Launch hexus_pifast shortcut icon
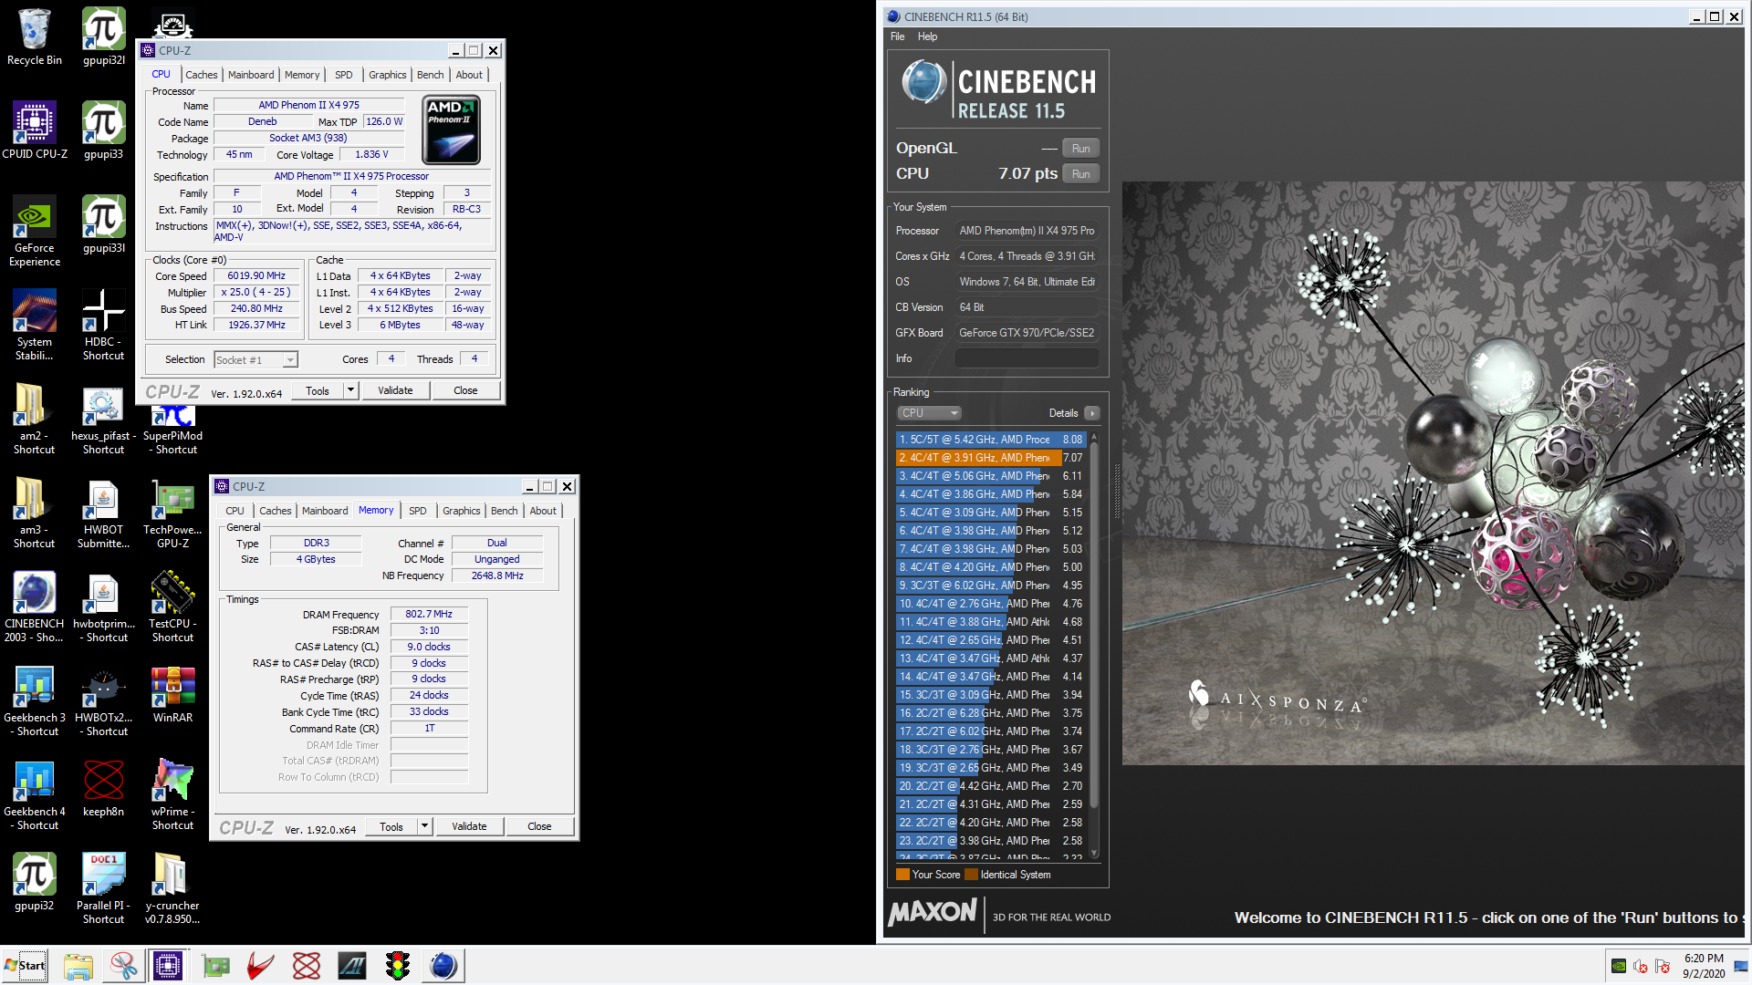This screenshot has width=1752, height=985. [103, 419]
